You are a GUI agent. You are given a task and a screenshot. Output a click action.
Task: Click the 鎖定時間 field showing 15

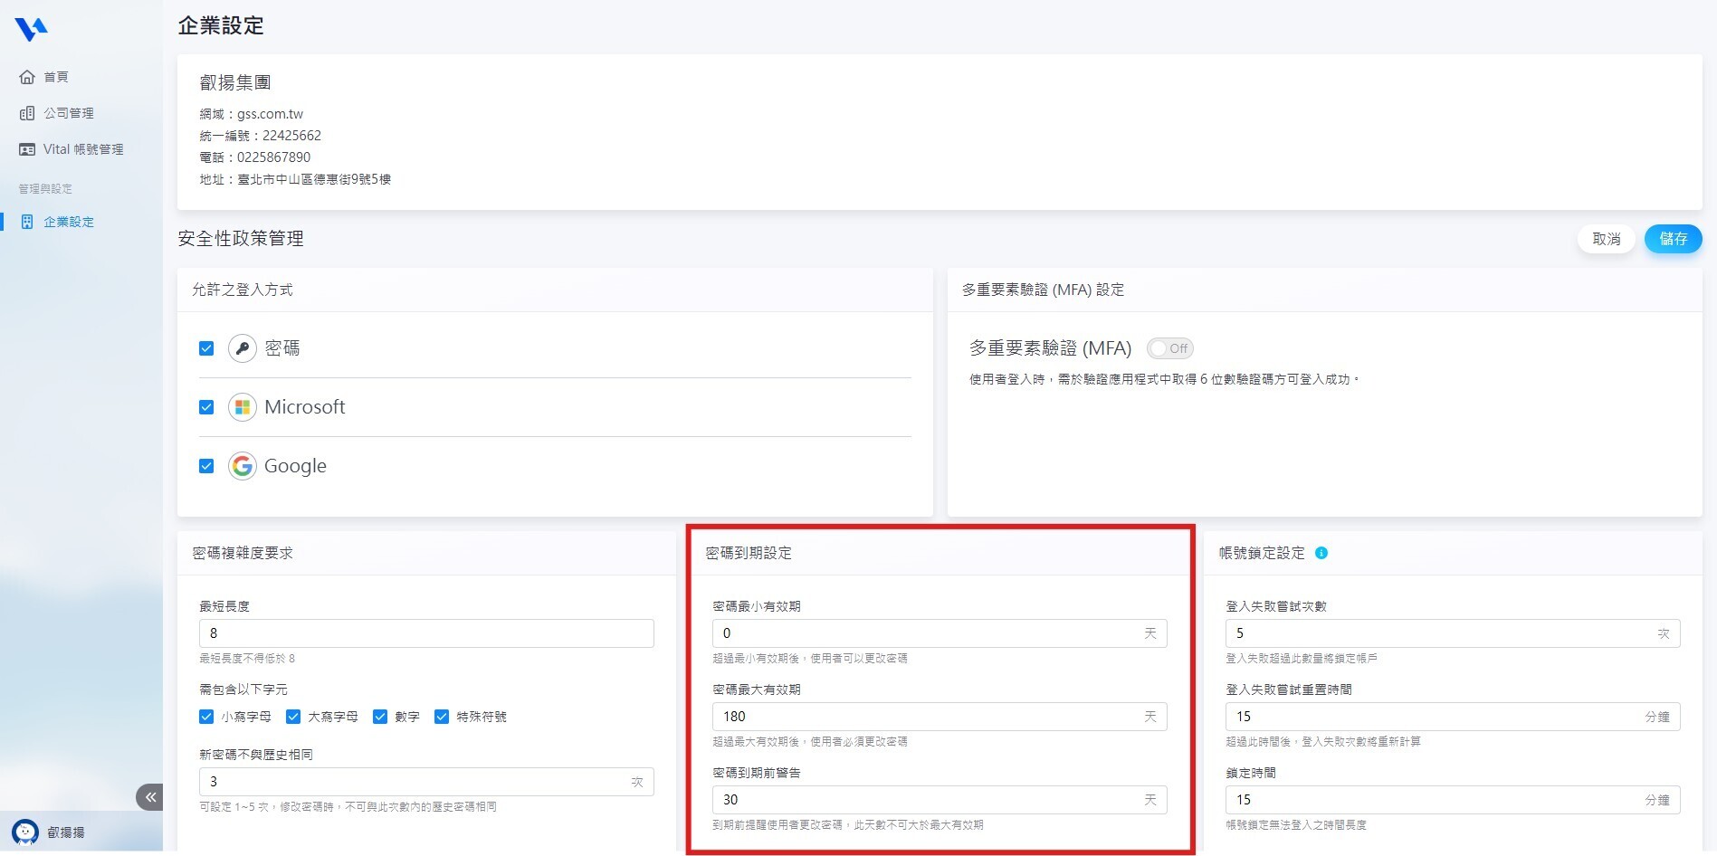point(1451,799)
